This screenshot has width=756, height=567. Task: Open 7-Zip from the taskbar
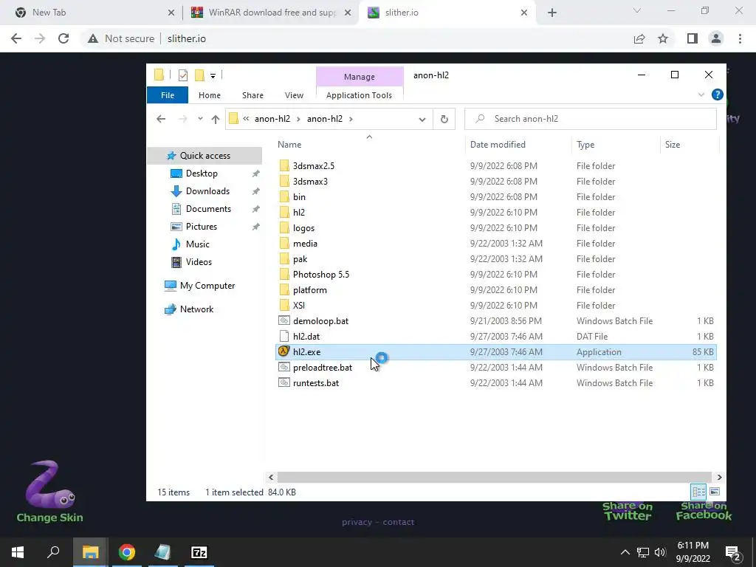[x=199, y=552]
